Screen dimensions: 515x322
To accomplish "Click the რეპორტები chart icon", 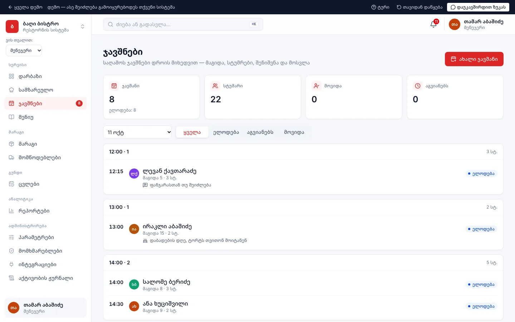I will (11, 211).
